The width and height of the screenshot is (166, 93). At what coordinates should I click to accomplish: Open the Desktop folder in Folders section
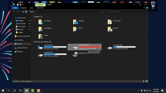click(75, 22)
